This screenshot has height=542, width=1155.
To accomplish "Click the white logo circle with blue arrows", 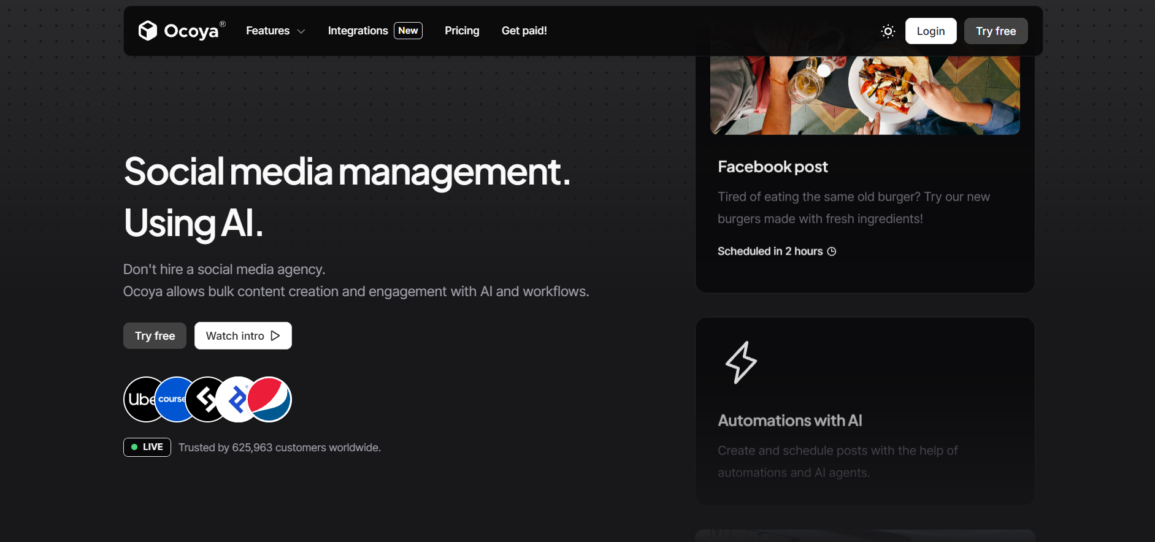I will (233, 399).
